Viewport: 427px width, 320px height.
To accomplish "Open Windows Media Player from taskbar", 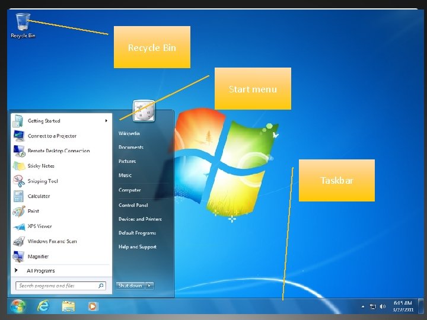I will click(93, 306).
